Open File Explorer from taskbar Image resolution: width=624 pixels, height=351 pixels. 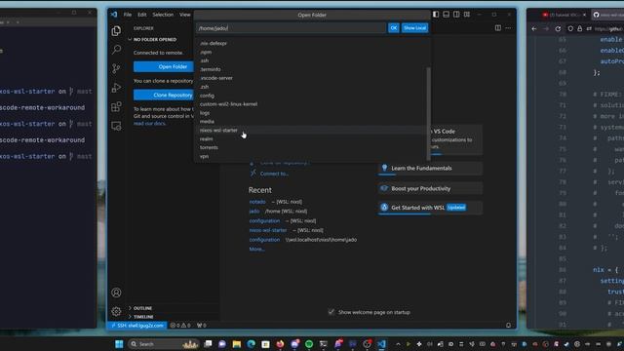[237, 344]
